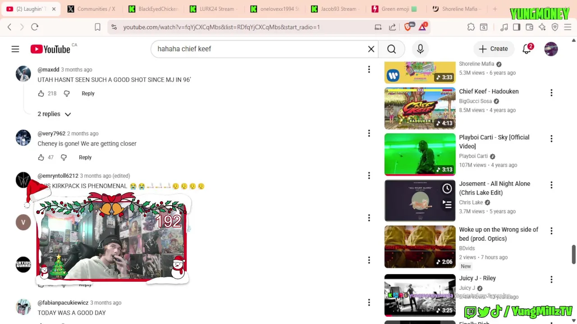The height and width of the screenshot is (324, 577).
Task: Open @maxdd channel link
Action: pyautogui.click(x=48, y=70)
